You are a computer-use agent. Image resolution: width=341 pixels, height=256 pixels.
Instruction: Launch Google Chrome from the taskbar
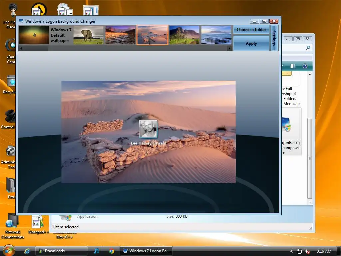point(112,251)
